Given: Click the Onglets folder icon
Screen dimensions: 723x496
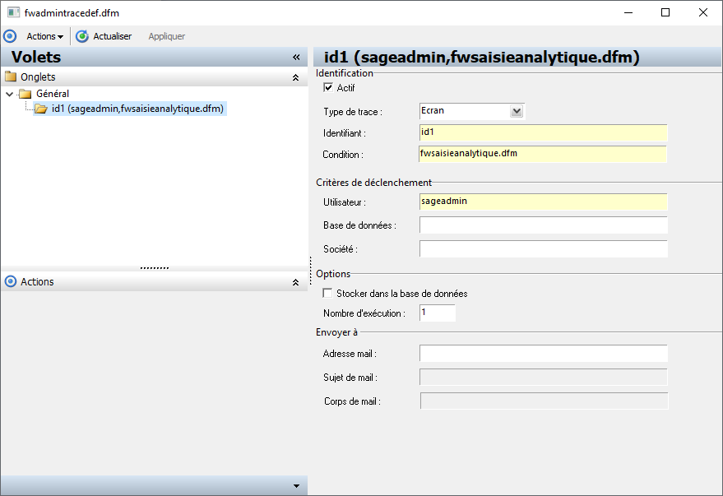Looking at the screenshot, I should 11,76.
